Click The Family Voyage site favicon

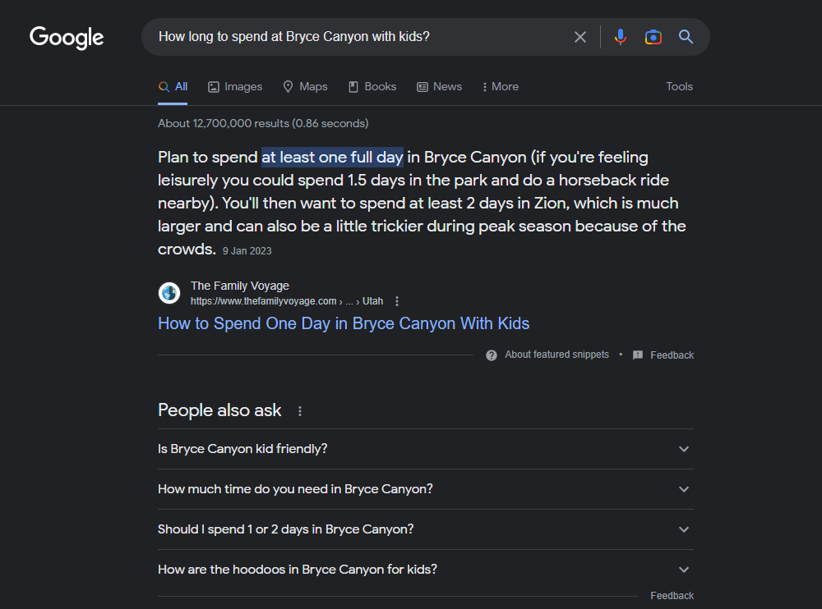pos(169,293)
